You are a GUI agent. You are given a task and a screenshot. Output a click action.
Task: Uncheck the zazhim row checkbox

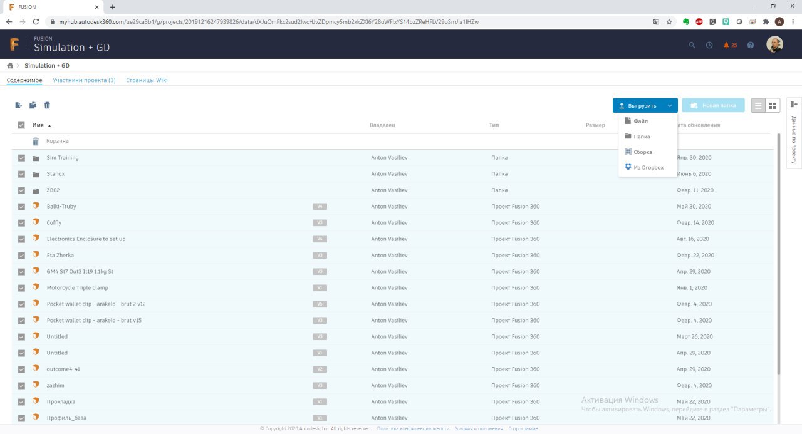(21, 386)
